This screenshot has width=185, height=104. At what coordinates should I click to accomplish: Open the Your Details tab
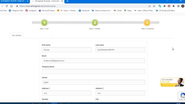16,35
